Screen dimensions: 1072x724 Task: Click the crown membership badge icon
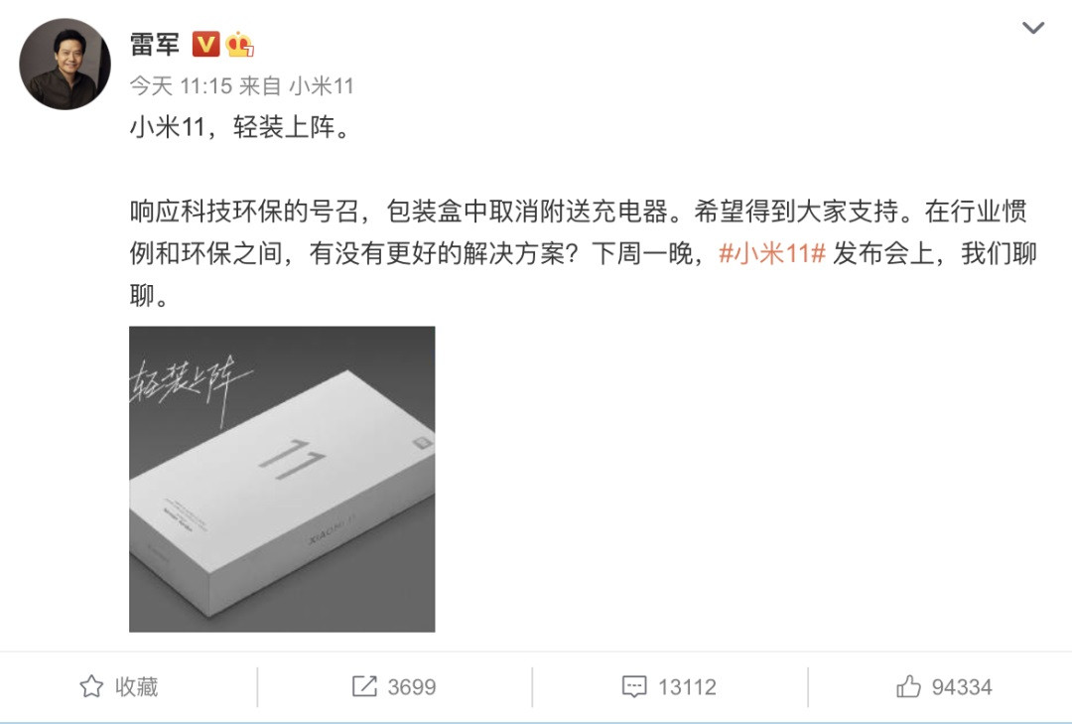[240, 45]
